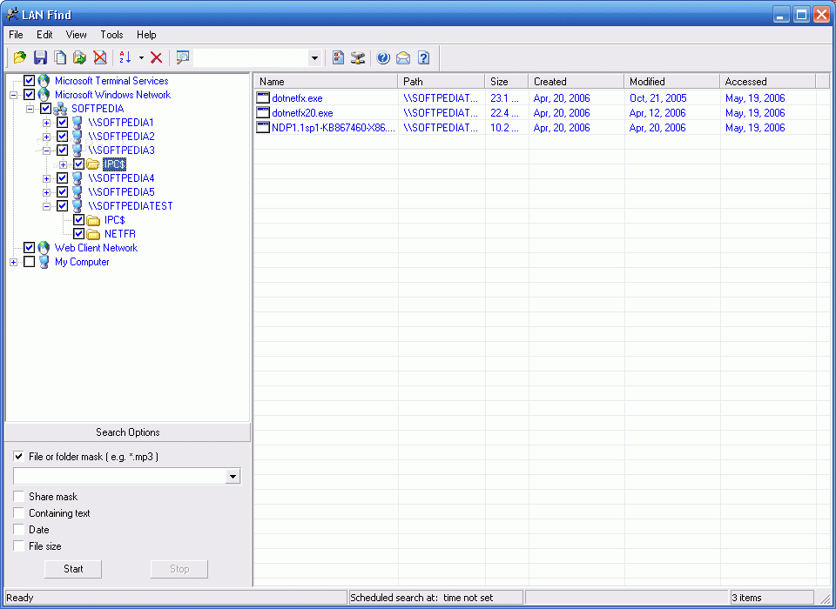Open the View menu
Screen dimensions: 836x609
coord(77,35)
